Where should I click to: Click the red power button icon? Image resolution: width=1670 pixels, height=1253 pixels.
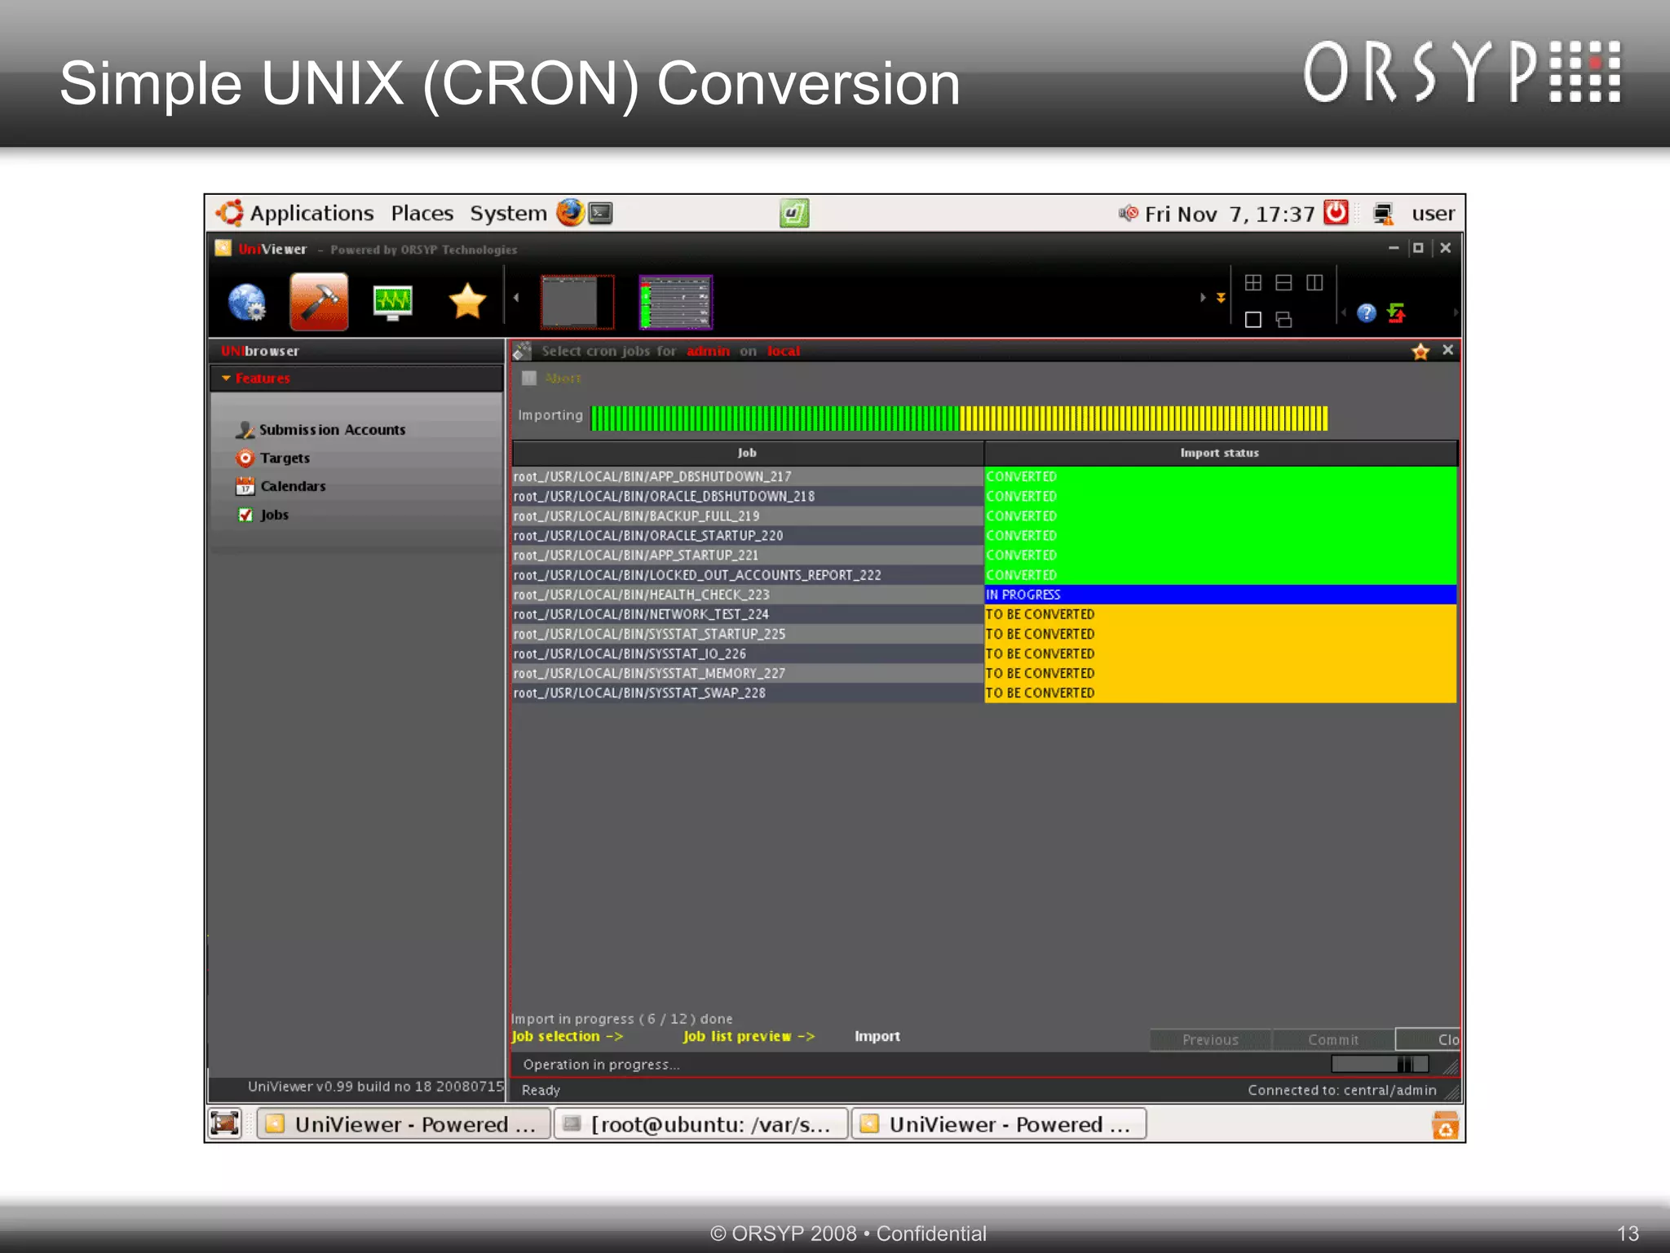point(1336,213)
